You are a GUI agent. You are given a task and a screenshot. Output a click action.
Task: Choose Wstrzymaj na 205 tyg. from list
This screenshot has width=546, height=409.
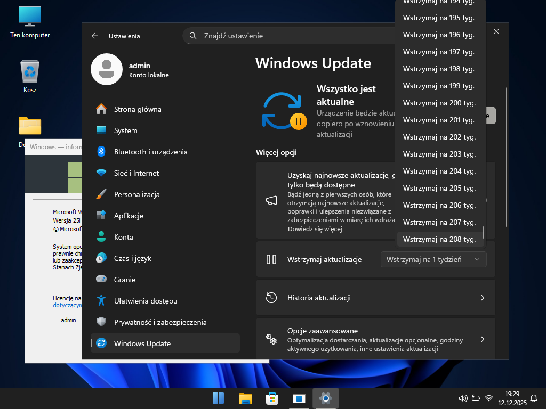(439, 188)
